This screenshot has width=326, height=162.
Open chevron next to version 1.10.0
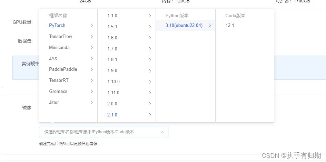click(x=150, y=82)
